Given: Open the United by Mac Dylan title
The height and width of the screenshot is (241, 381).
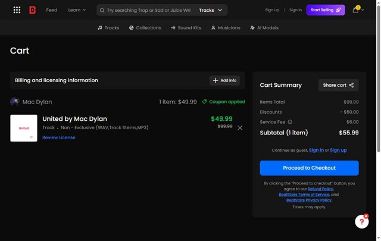Looking at the screenshot, I should pyautogui.click(x=74, y=119).
